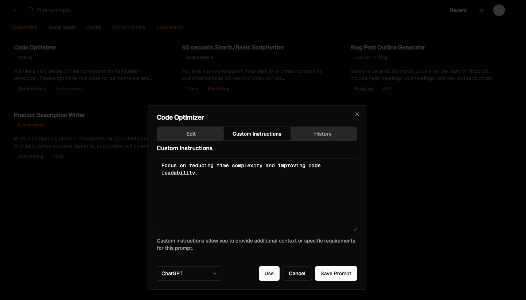Click the Cancel button
The height and width of the screenshot is (300, 526).
[297, 273]
